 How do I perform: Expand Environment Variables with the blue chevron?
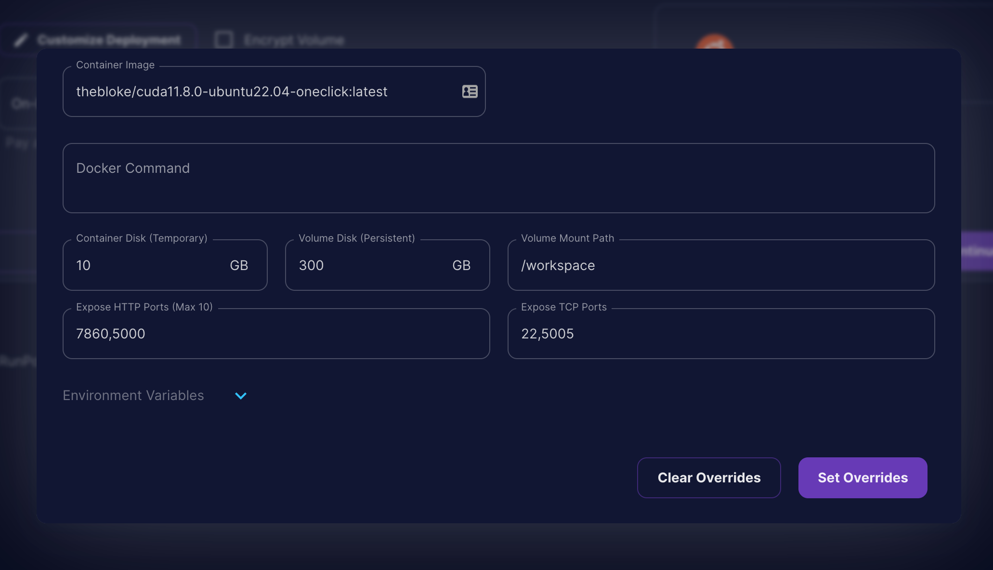(x=240, y=396)
